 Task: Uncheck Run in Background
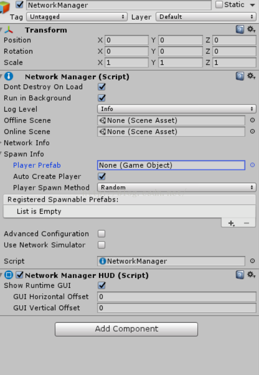pyautogui.click(x=102, y=98)
